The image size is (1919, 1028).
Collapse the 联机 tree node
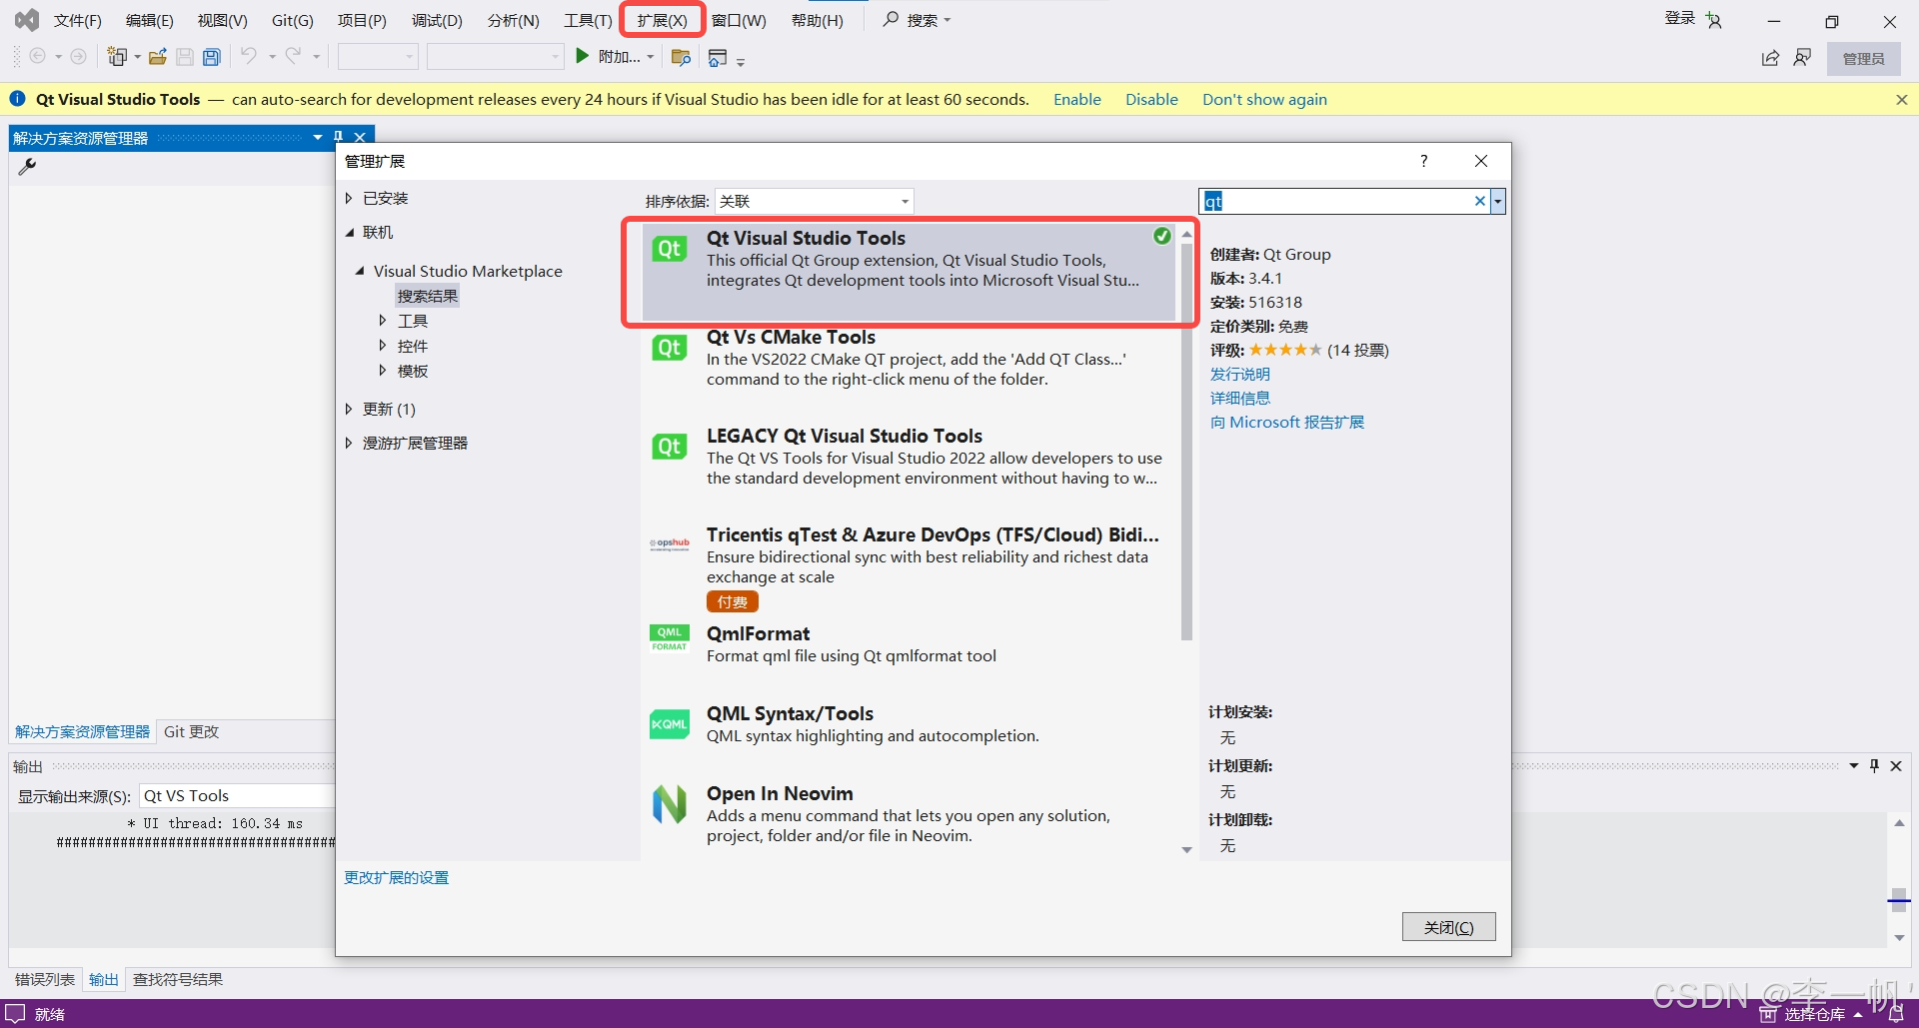[x=349, y=232]
